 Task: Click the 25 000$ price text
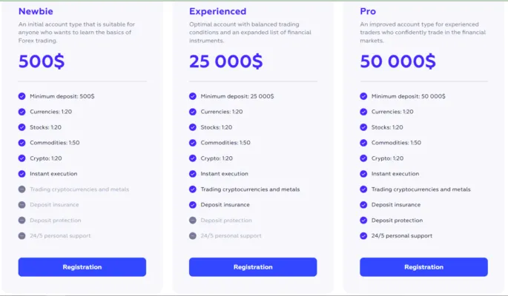tap(225, 61)
